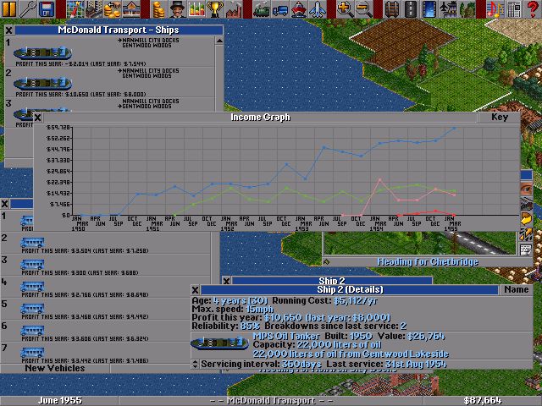Click the Income Graph title bar
The width and height of the screenshot is (542, 406).
(x=261, y=118)
